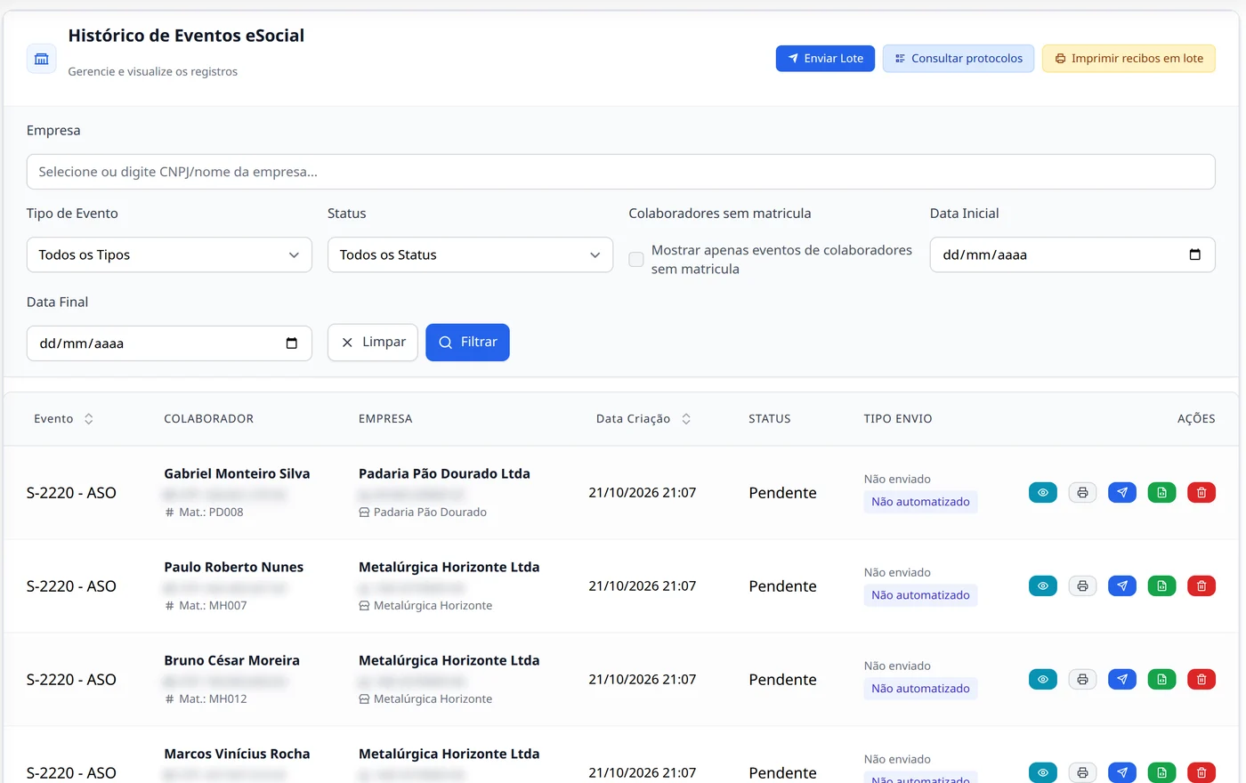The height and width of the screenshot is (783, 1246).
Task: Delete the Gabriel Monteiro Silva event
Action: [1201, 492]
